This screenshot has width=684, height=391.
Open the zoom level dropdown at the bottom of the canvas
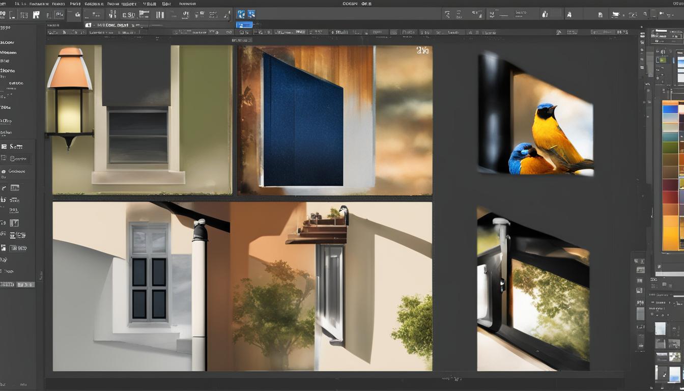452,378
